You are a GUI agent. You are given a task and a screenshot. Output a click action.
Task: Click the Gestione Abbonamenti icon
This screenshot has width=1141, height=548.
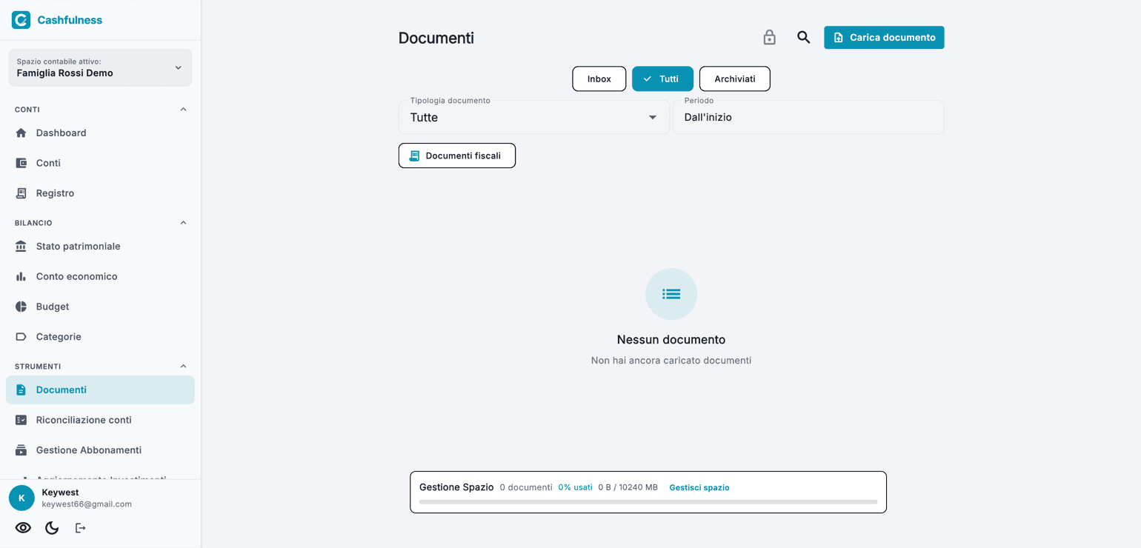click(x=21, y=450)
